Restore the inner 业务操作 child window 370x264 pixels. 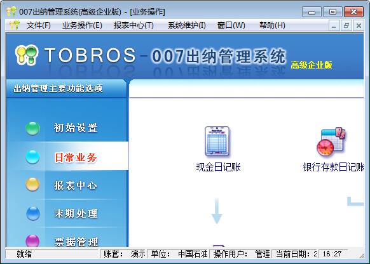pyautogui.click(x=346, y=25)
